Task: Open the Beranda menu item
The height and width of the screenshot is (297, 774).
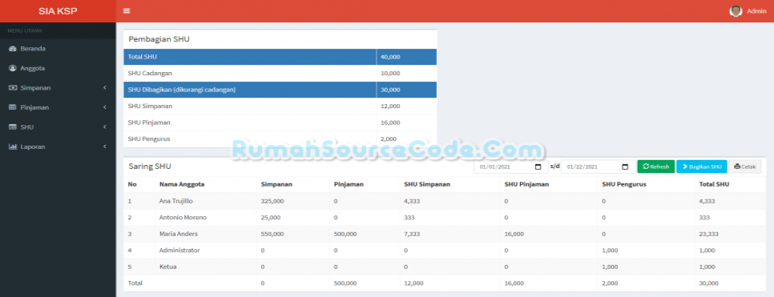Action: 58,49
